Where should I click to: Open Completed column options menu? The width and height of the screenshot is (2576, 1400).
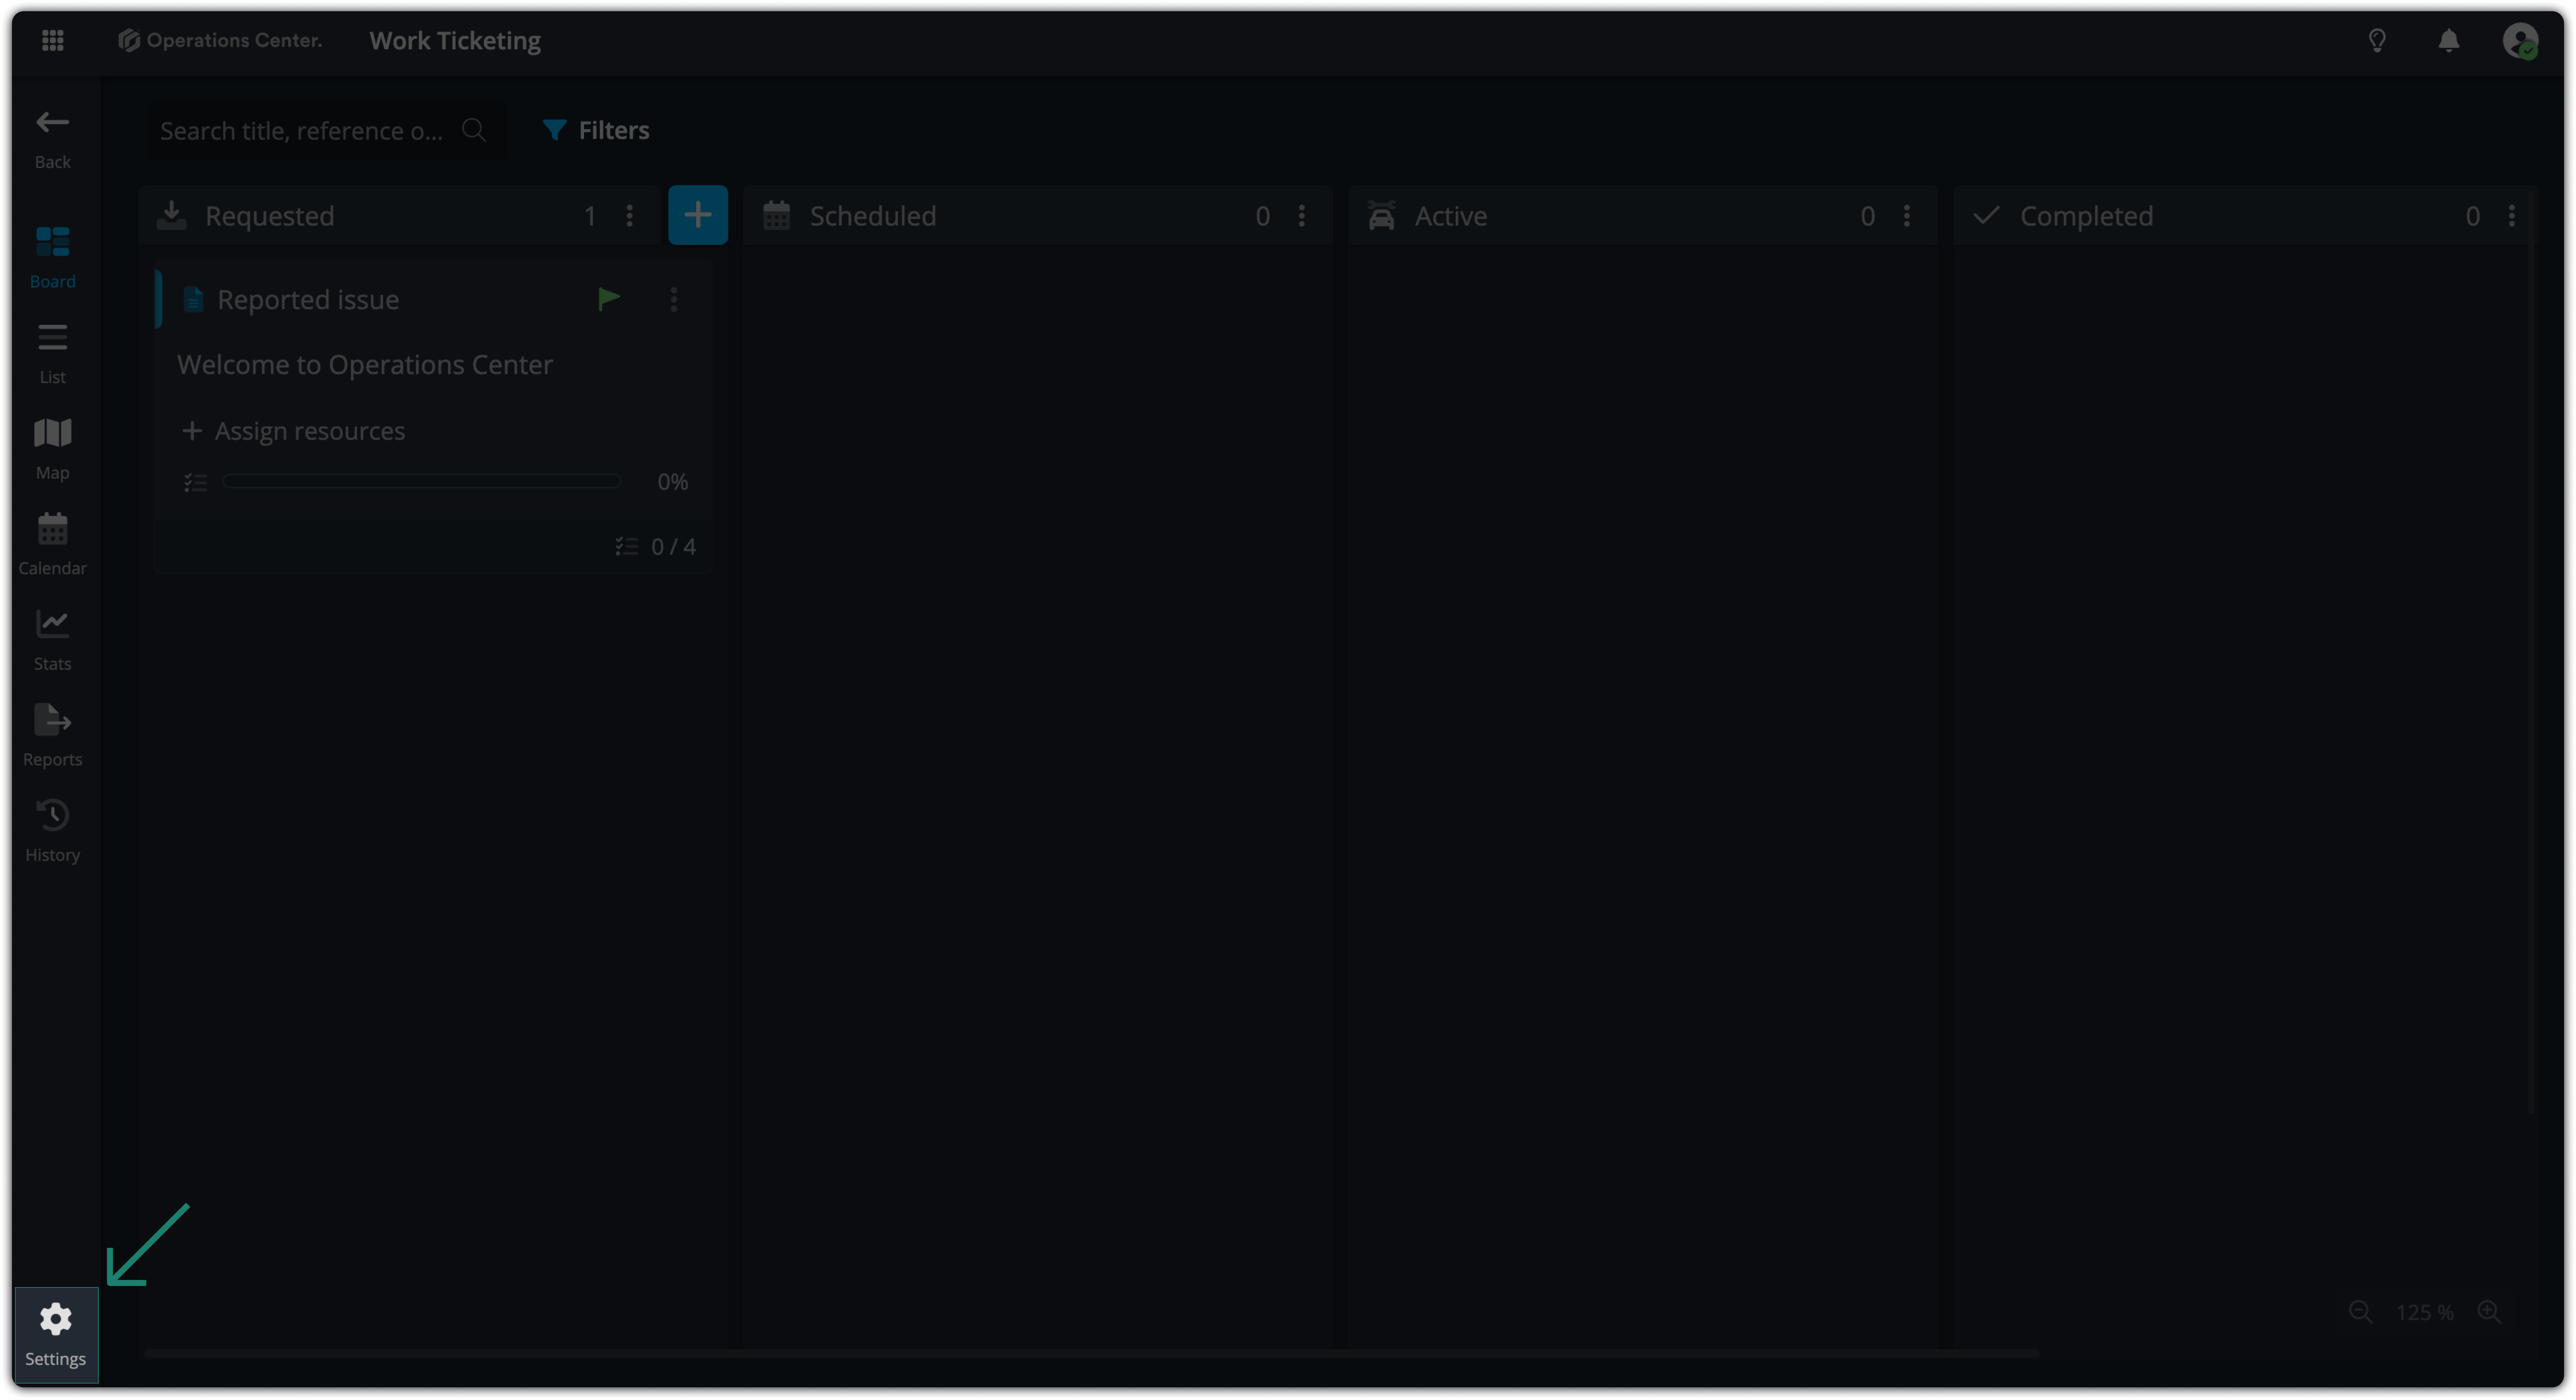tap(2511, 216)
